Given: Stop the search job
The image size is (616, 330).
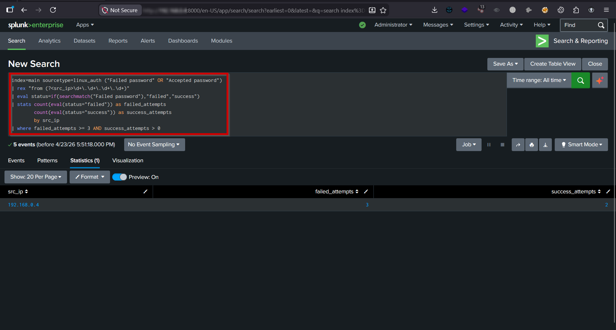Looking at the screenshot, I should (502, 145).
